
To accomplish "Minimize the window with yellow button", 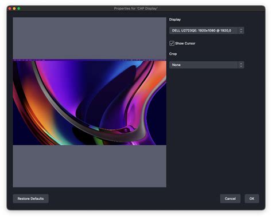I will 14,9.
